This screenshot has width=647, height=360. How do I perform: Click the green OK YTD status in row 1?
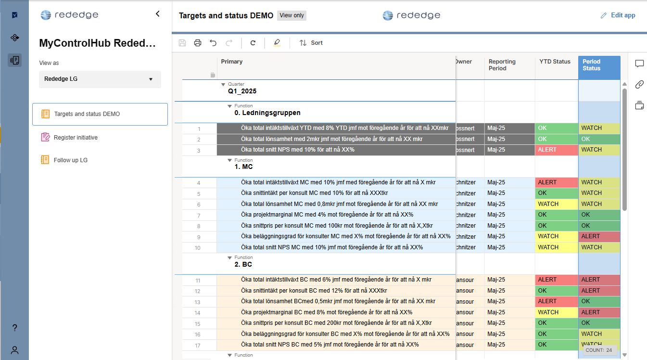pos(557,128)
